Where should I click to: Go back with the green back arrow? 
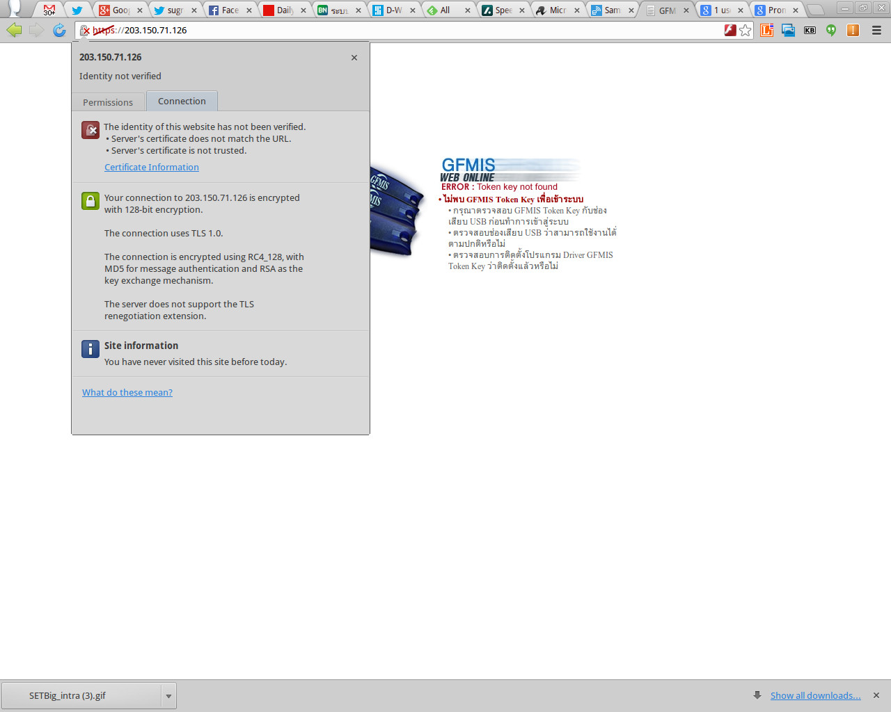click(x=14, y=30)
